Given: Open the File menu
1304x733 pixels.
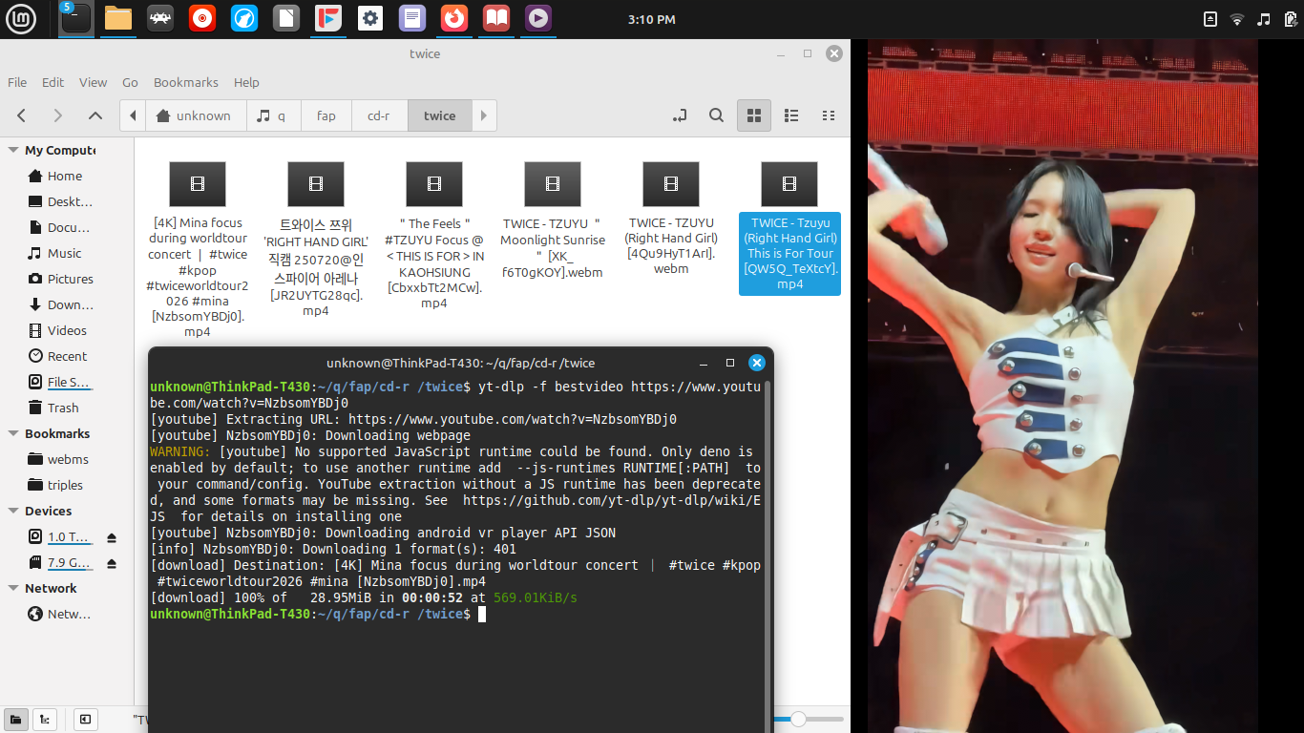Looking at the screenshot, I should [17, 82].
